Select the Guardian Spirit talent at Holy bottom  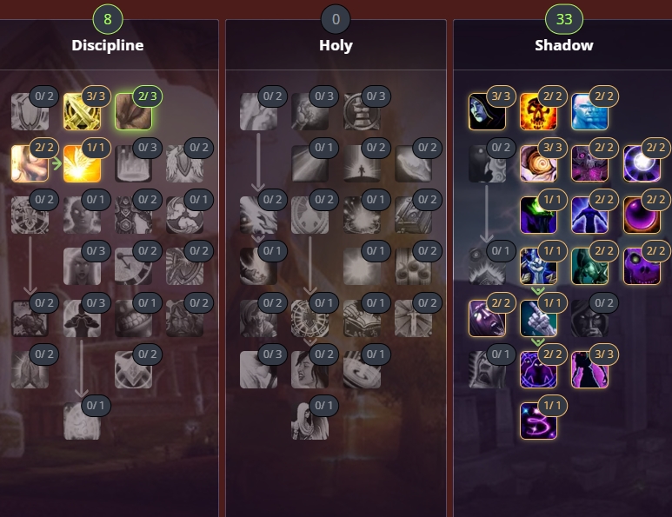(x=309, y=421)
